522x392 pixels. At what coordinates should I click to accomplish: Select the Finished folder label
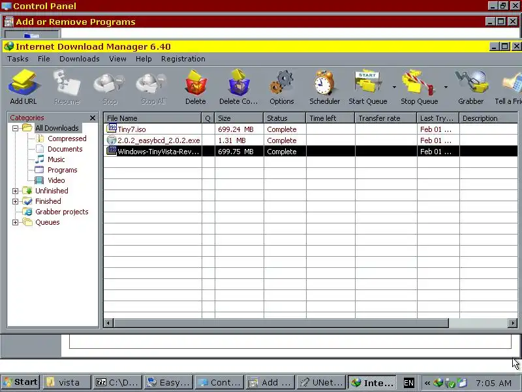tap(48, 201)
